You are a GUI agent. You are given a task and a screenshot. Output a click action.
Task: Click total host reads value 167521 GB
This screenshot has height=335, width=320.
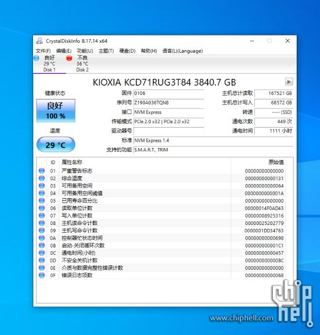click(x=274, y=93)
